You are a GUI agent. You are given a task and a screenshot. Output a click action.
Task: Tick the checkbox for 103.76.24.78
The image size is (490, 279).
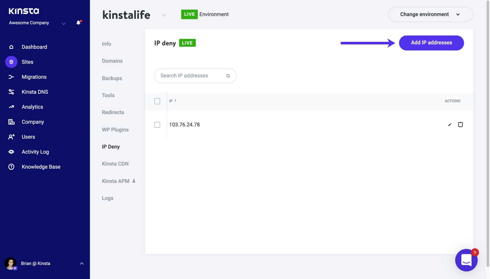tap(157, 125)
